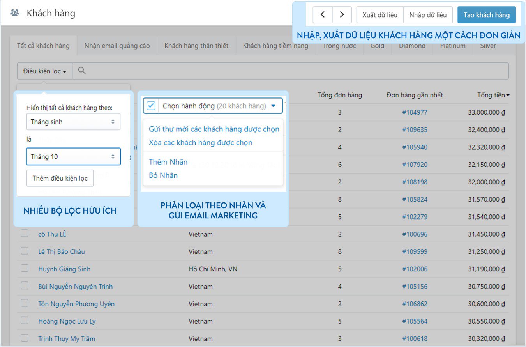The height and width of the screenshot is (347, 526).
Task: Expand the Tháng sinh select box
Action: coord(73,122)
